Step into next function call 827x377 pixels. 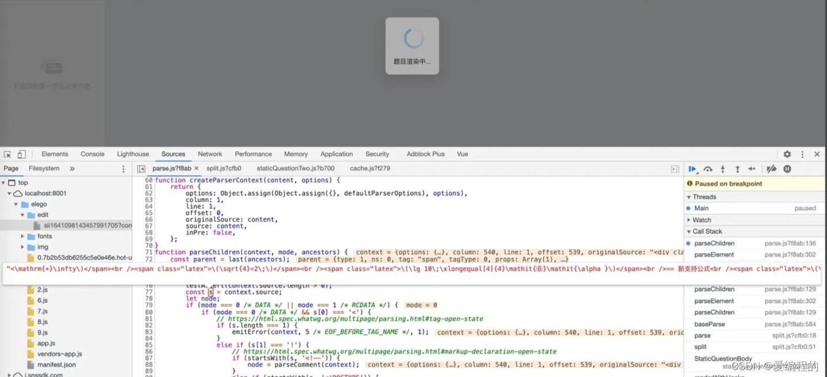pyautogui.click(x=723, y=169)
